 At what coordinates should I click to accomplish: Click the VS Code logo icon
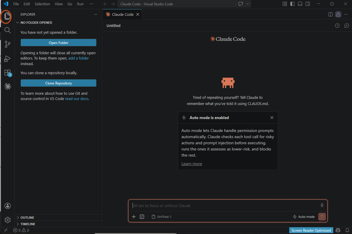pyautogui.click(x=6, y=4)
